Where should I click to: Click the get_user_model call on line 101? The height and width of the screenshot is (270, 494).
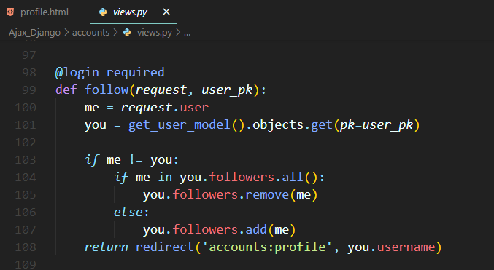179,125
